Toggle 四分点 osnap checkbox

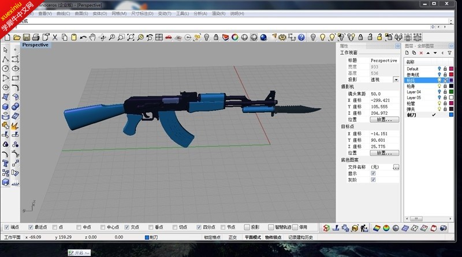(x=199, y=227)
